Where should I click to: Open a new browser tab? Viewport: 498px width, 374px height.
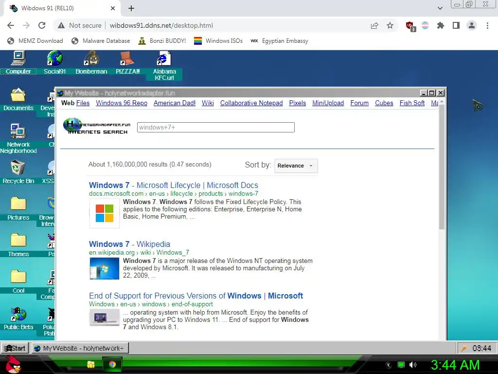point(131,8)
